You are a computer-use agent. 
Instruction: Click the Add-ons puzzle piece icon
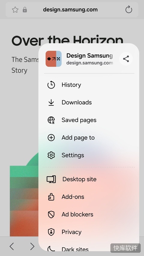51,197
